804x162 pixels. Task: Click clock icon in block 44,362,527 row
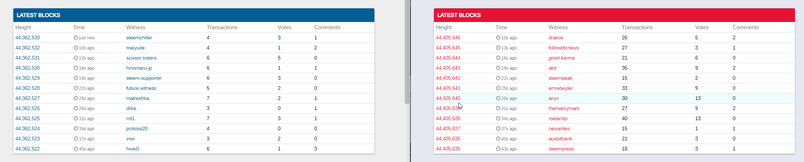[76, 98]
